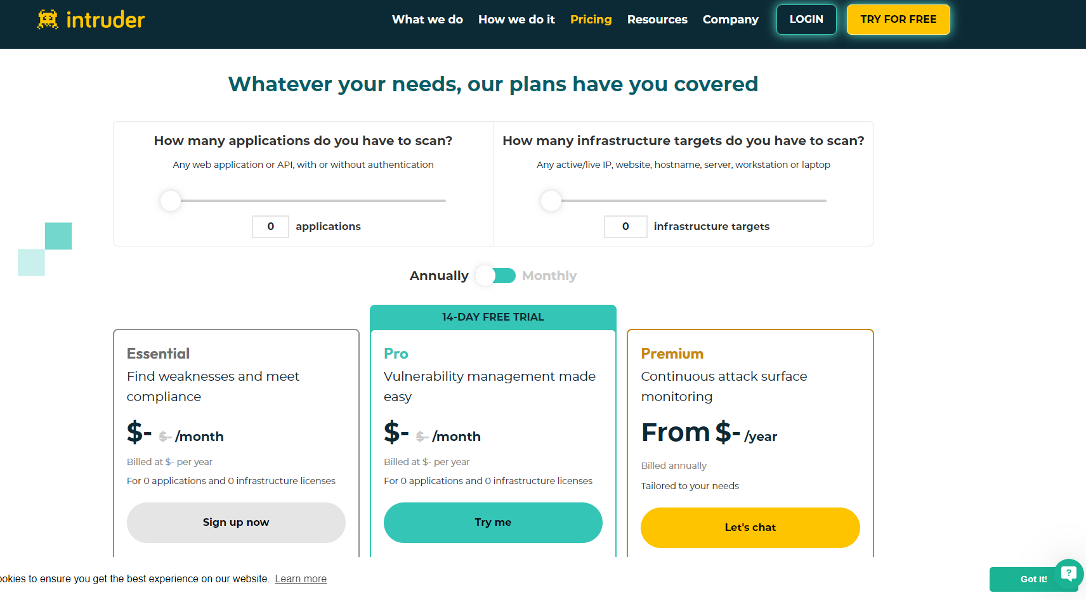Select the Monthly billing label
1086x600 pixels.
click(x=549, y=276)
